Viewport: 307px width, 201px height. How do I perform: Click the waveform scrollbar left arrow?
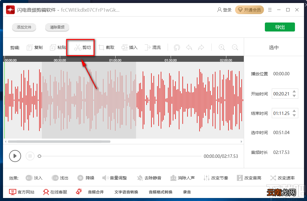tap(6, 142)
